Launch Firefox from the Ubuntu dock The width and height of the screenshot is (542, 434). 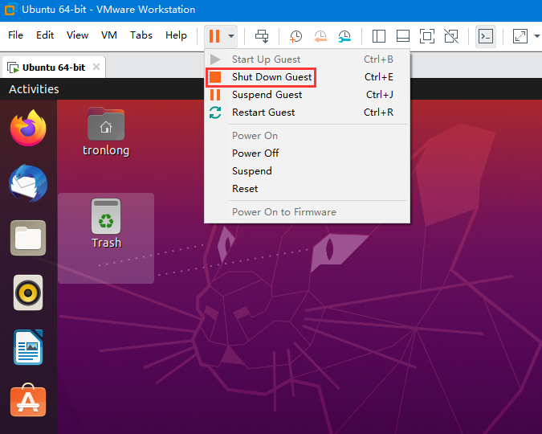(28, 128)
